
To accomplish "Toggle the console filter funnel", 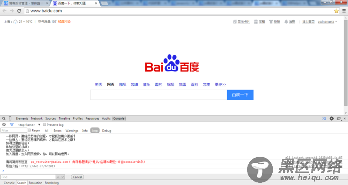I will [x=12, y=124].
